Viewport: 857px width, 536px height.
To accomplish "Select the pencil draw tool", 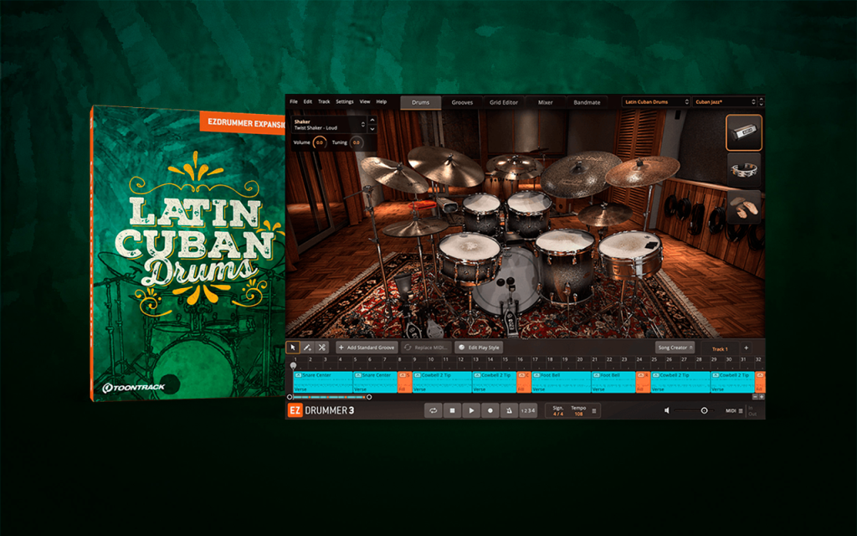I will pyautogui.click(x=308, y=348).
